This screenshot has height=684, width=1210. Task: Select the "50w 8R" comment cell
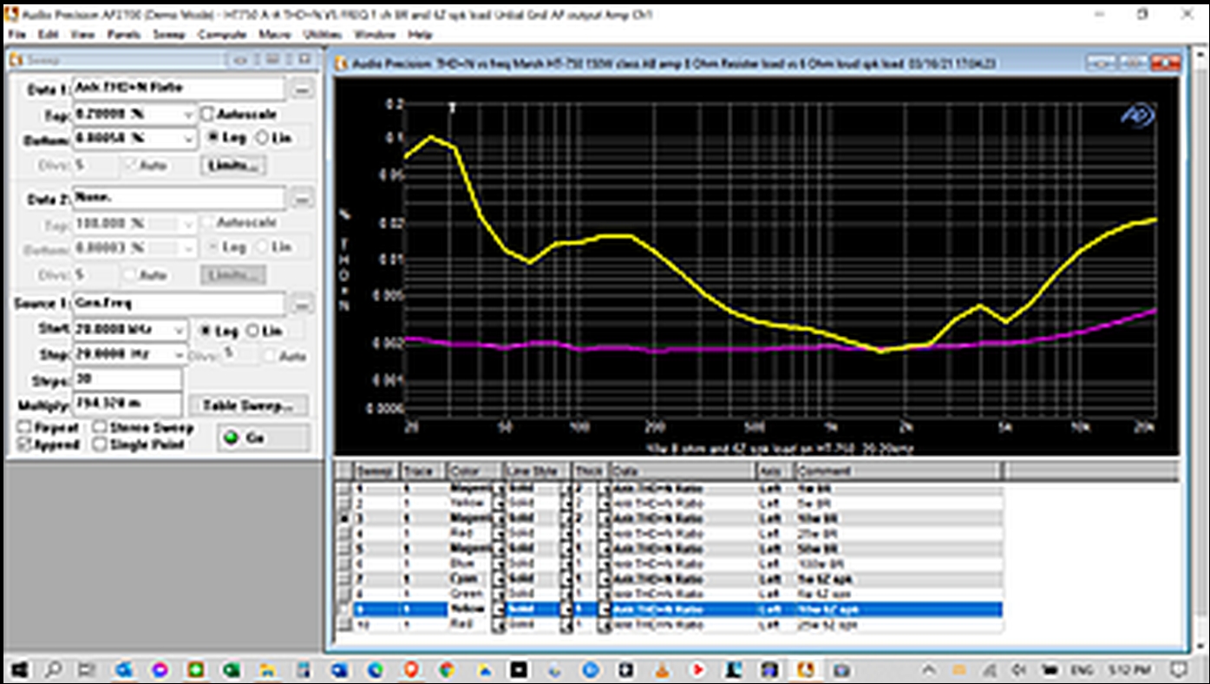(x=898, y=549)
